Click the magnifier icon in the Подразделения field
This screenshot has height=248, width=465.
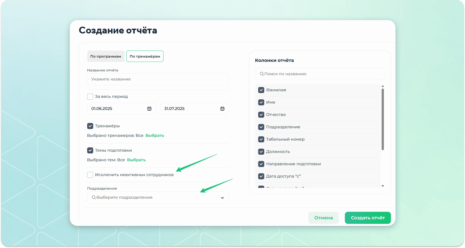(x=94, y=197)
